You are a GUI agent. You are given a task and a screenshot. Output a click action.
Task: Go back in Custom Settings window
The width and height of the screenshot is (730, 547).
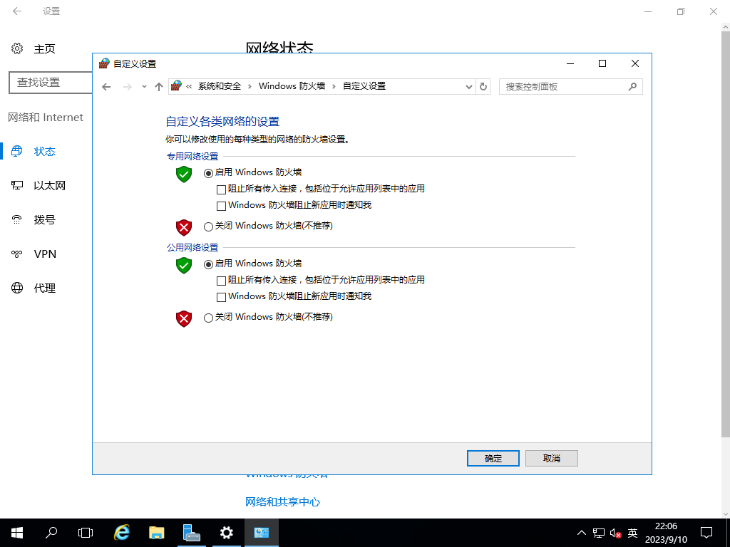106,86
